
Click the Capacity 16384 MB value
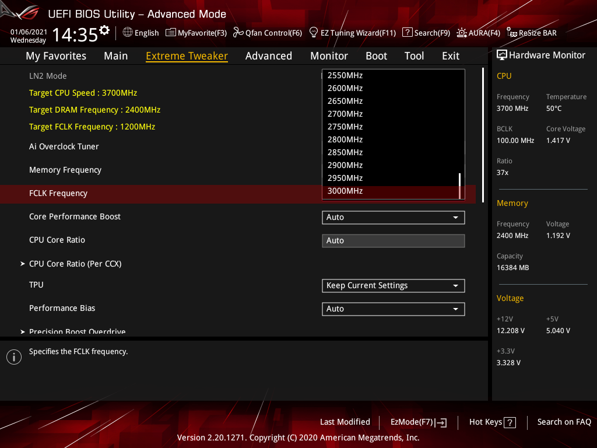click(x=513, y=268)
